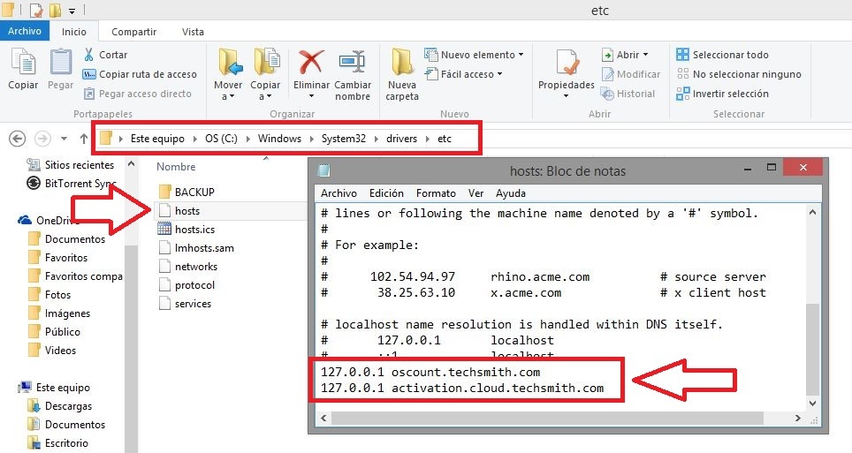852x453 pixels.
Task: Click System32 in the address path
Action: click(344, 139)
